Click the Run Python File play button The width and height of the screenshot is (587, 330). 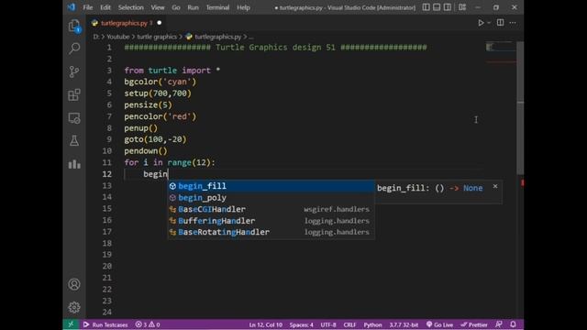point(481,23)
